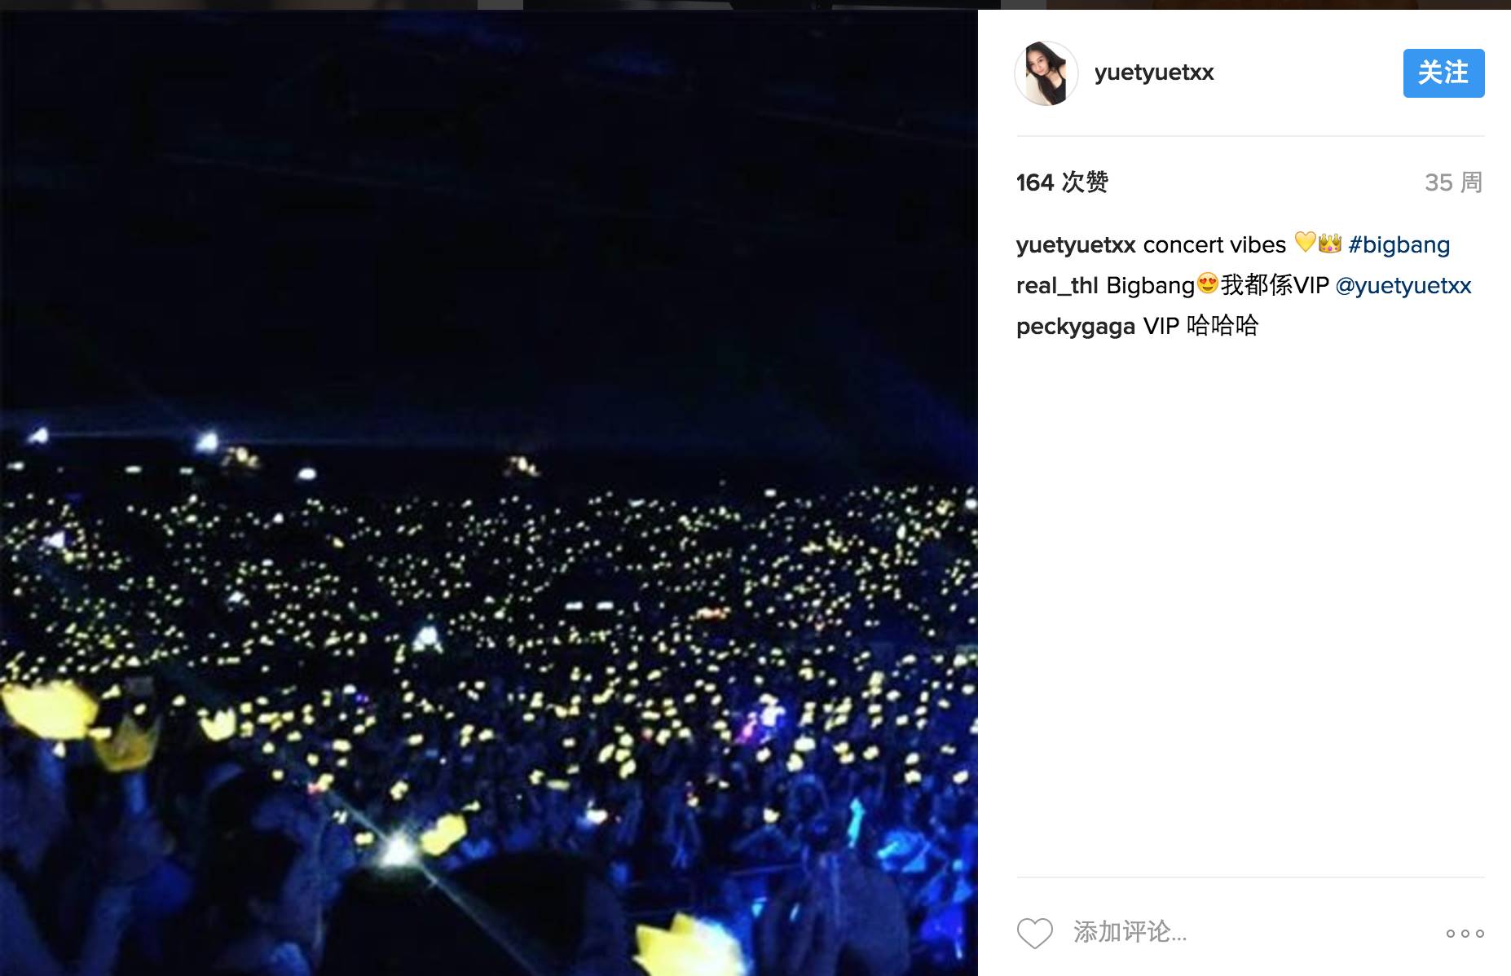Show who liked via 164 次赞
The image size is (1511, 976).
click(x=1062, y=182)
